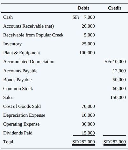The width and height of the screenshot is (128, 150).
Task: Click Accumulated Depreciation credit SFr 10,000
Action: coord(115,62)
